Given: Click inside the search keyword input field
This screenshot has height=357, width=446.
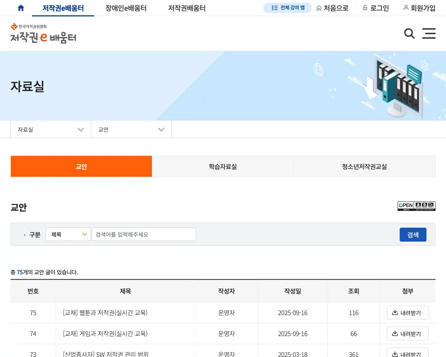Looking at the screenshot, I should [x=144, y=234].
